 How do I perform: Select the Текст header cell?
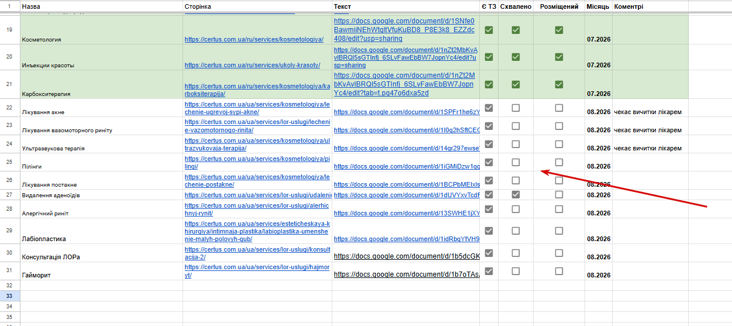tap(405, 6)
